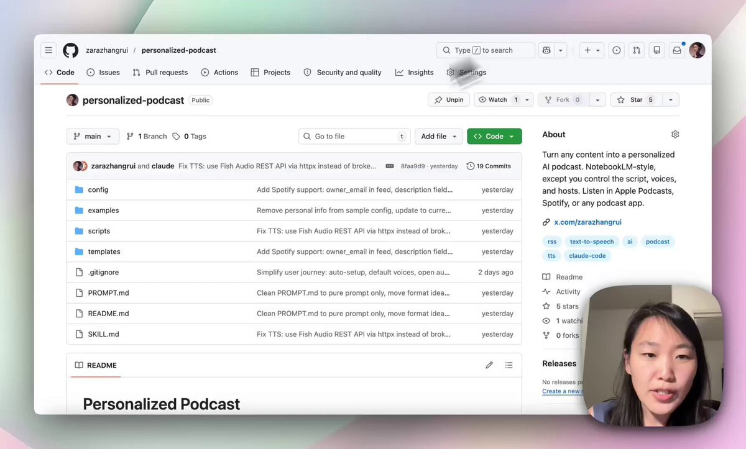Open the Add file dropdown
Screen dimensions: 746x449
439,137
